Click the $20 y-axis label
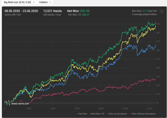Image resolution: width=167 pixels, height=118 pixels. click(x=158, y=85)
